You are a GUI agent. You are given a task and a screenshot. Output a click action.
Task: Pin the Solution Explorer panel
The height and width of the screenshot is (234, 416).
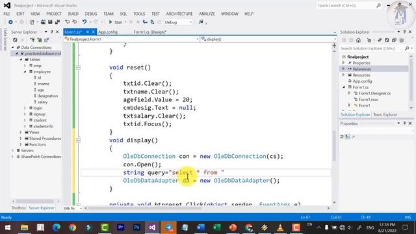(x=404, y=32)
